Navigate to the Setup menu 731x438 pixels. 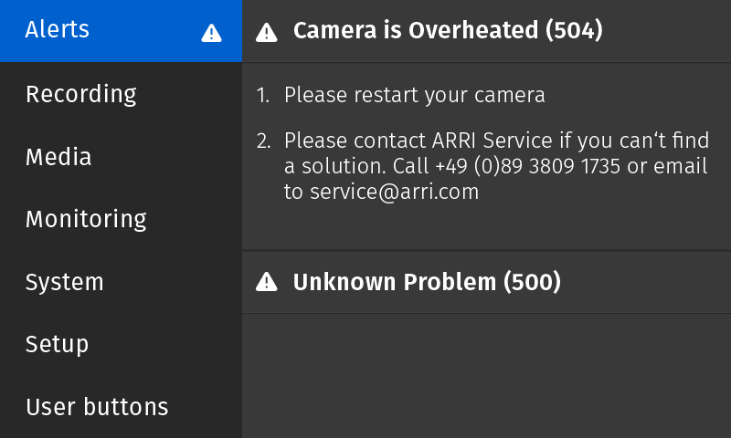pyautogui.click(x=57, y=344)
